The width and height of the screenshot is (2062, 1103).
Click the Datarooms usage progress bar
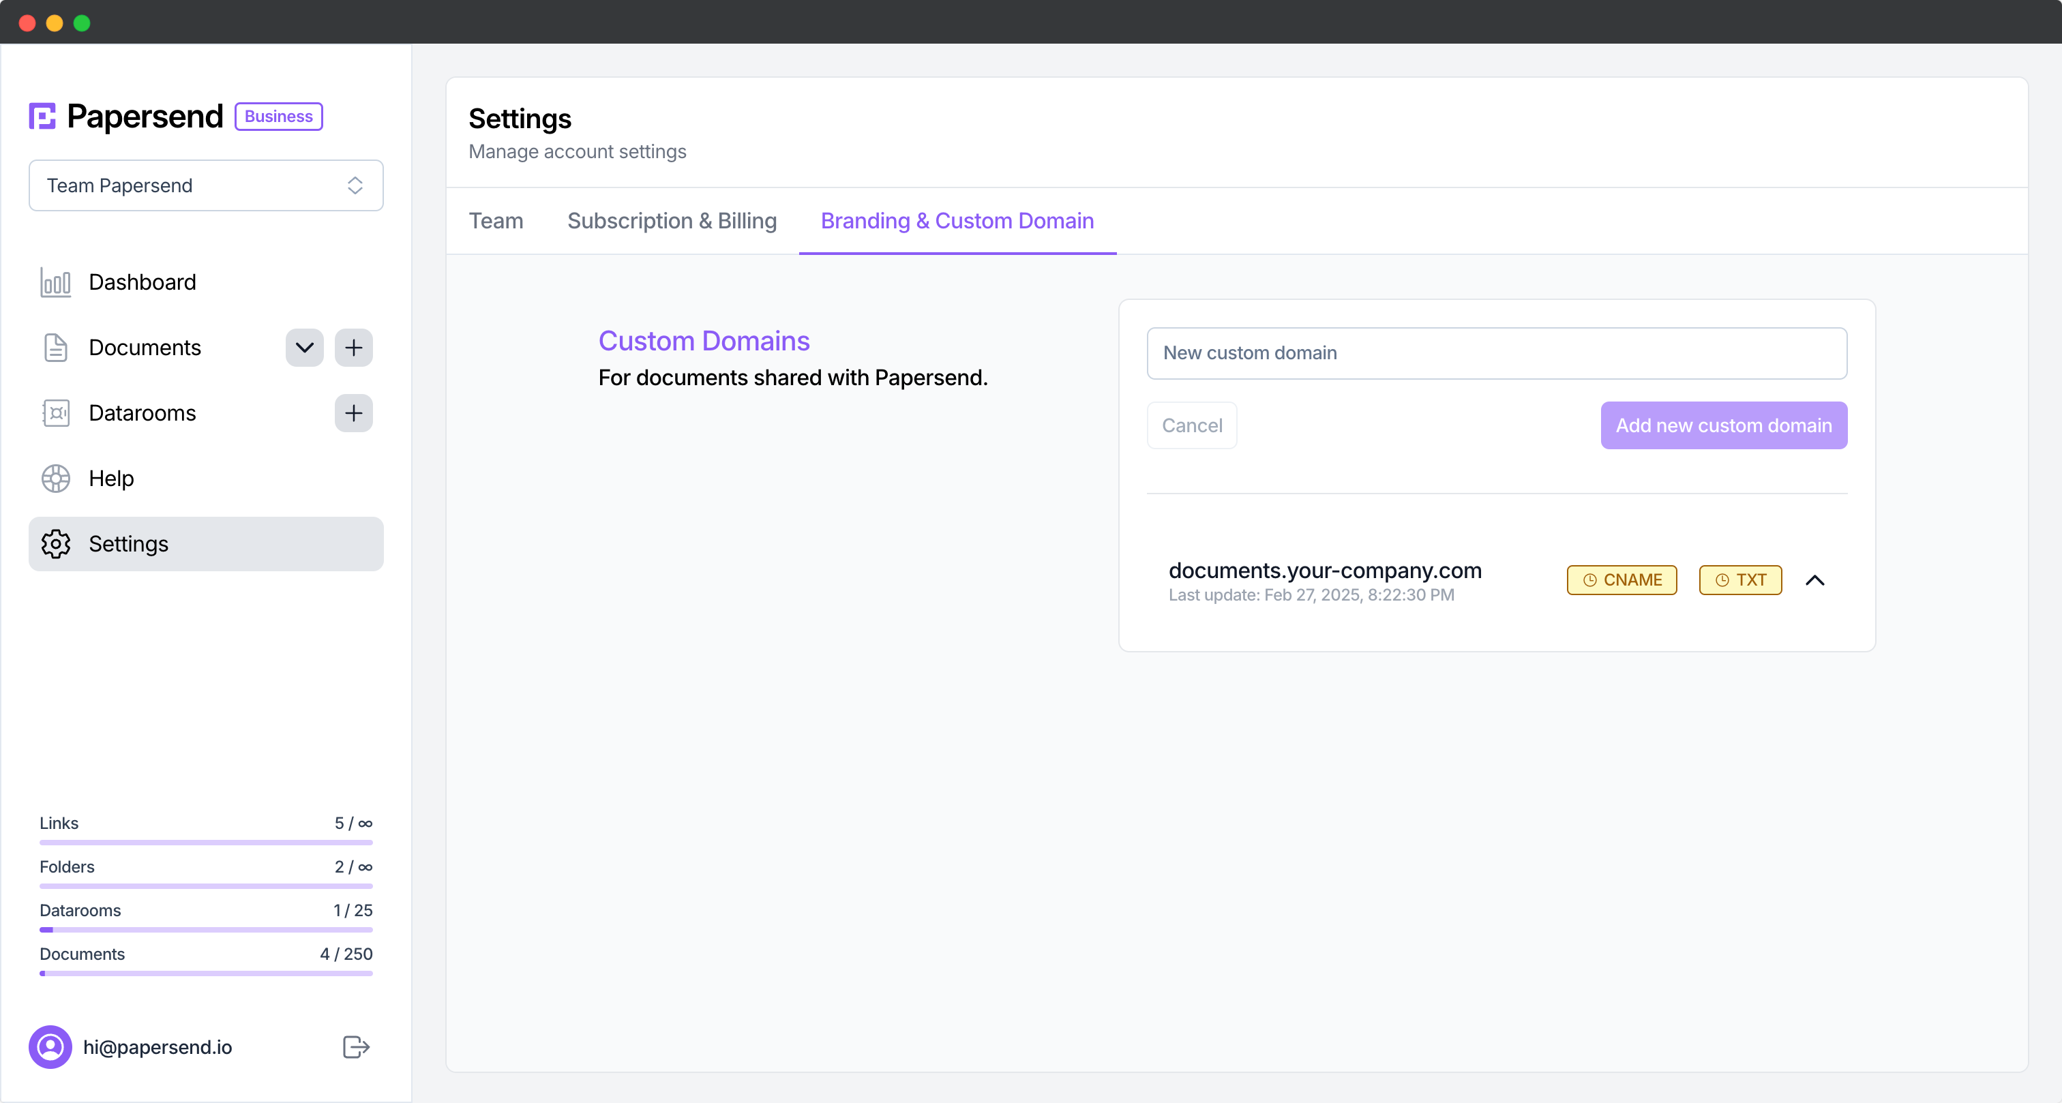coord(206,930)
